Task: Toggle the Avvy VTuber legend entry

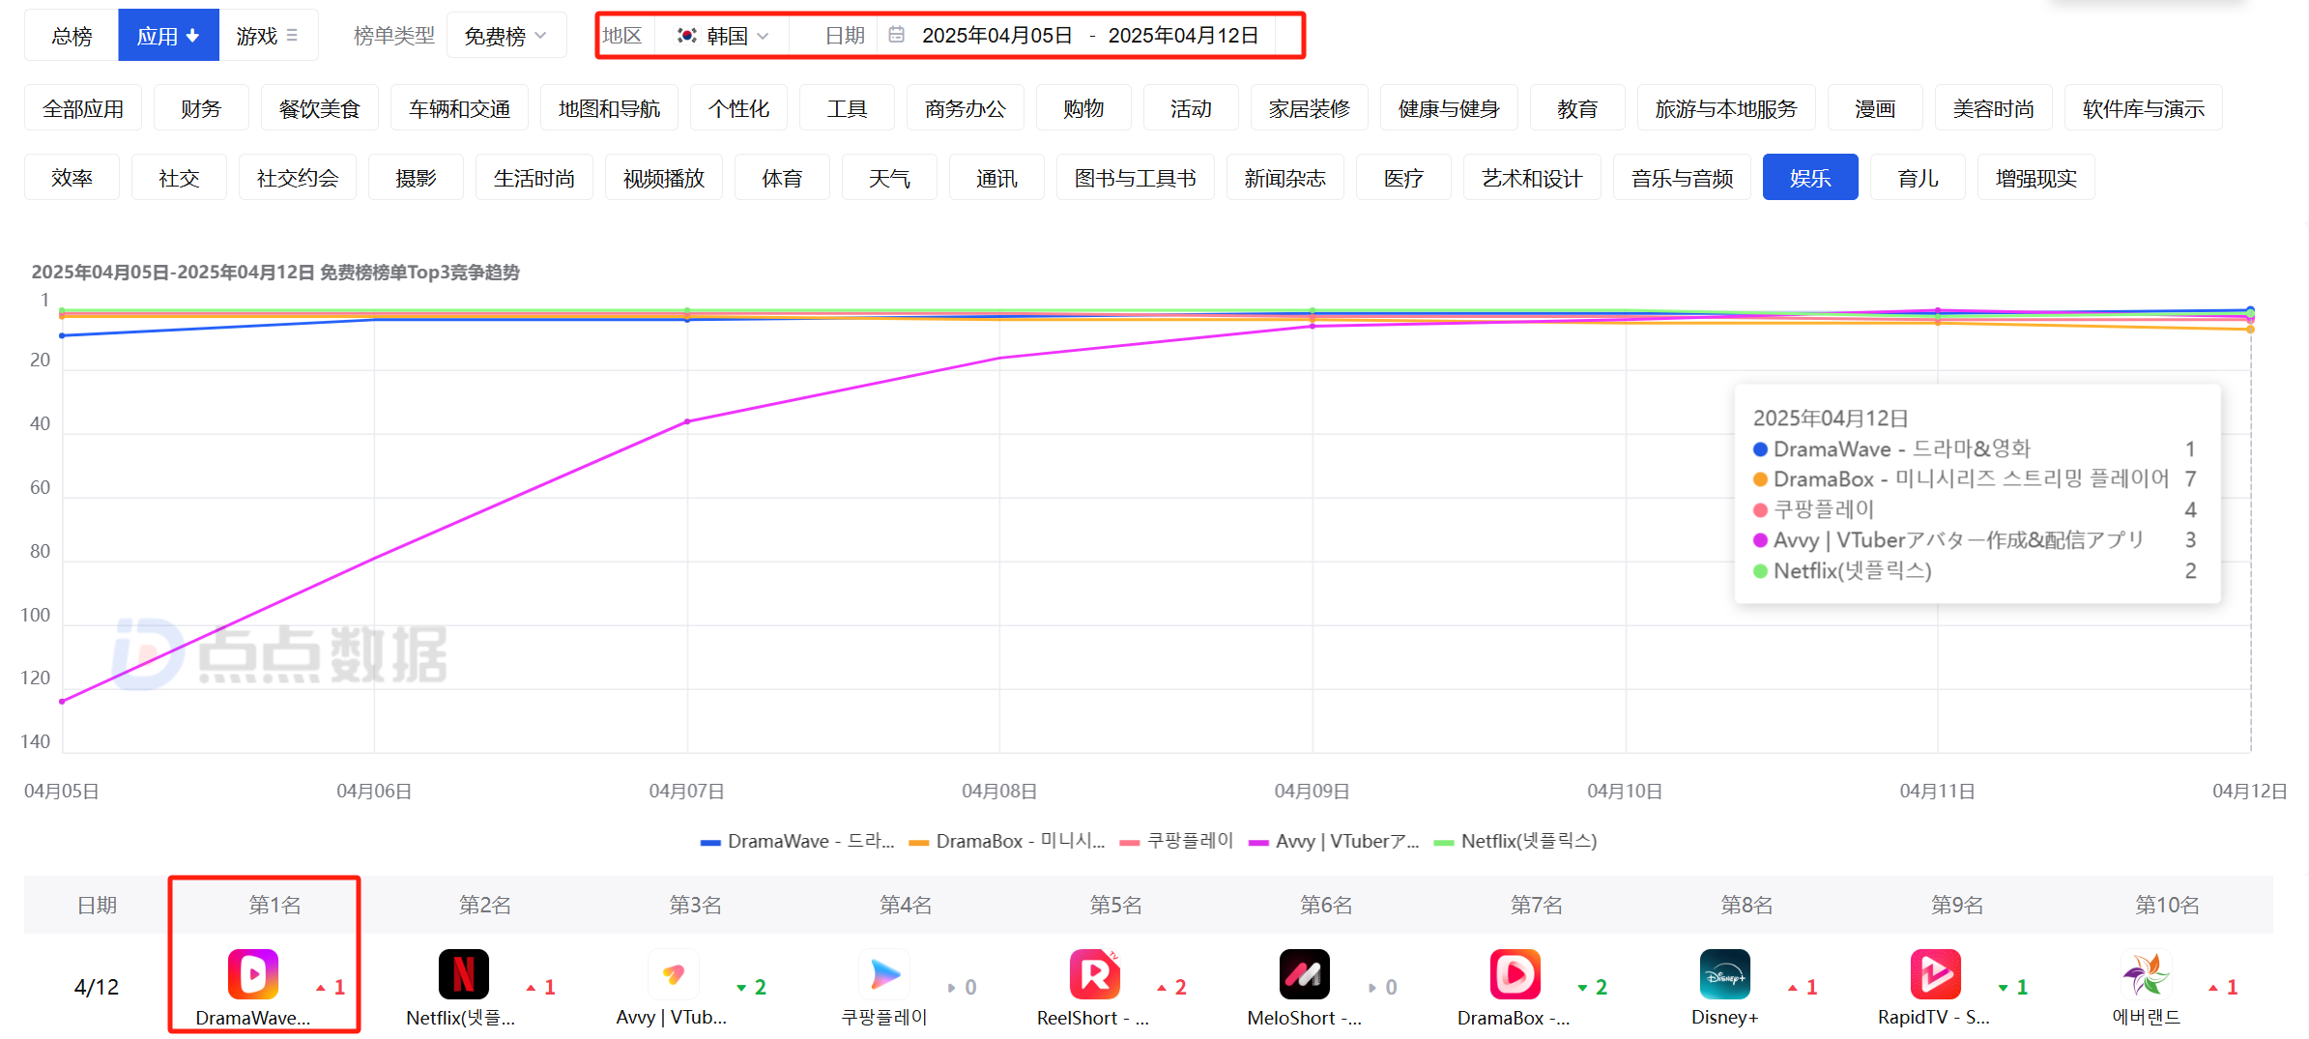Action: 1334,842
